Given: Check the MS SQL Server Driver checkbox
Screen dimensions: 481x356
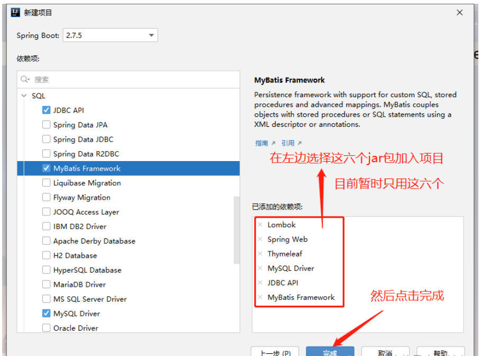Looking at the screenshot, I should [46, 299].
